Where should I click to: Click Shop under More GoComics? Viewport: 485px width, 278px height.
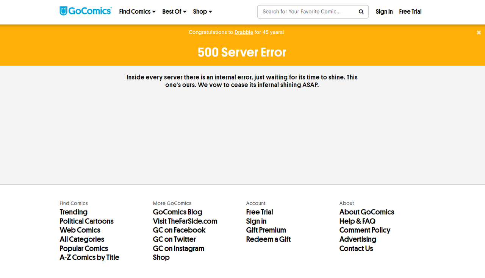coord(161,258)
